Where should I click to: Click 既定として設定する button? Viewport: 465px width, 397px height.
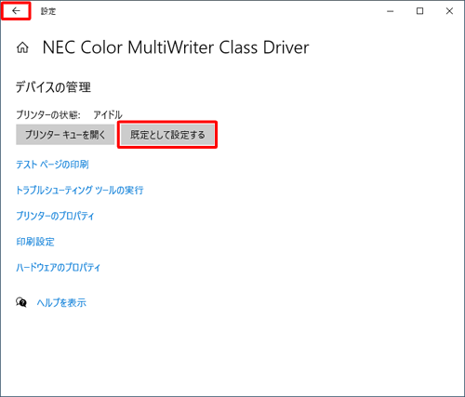[167, 135]
